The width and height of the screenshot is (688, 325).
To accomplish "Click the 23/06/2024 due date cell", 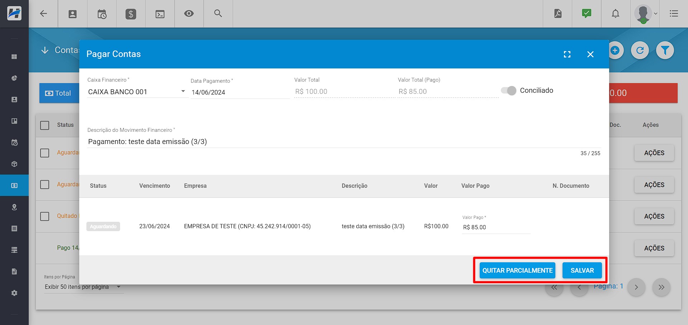I will (155, 226).
